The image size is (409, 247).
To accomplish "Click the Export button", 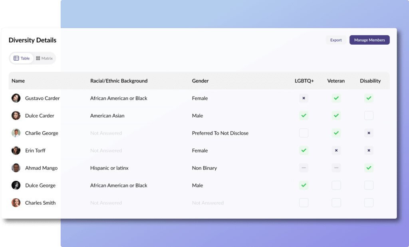I will pyautogui.click(x=336, y=40).
